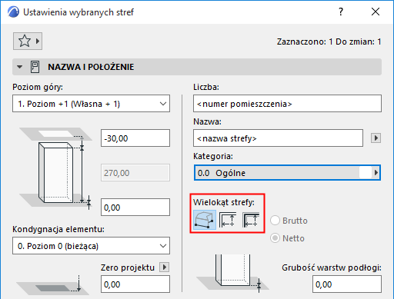
Task: Click the Grubość warstw podłogi field
Action: (347, 284)
